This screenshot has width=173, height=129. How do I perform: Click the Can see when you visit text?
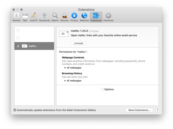click(75, 77)
